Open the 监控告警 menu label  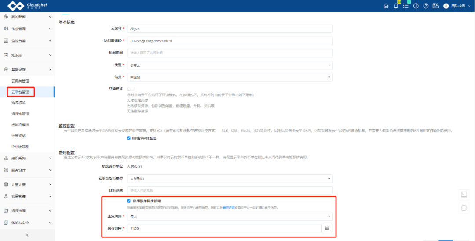pyautogui.click(x=18, y=40)
